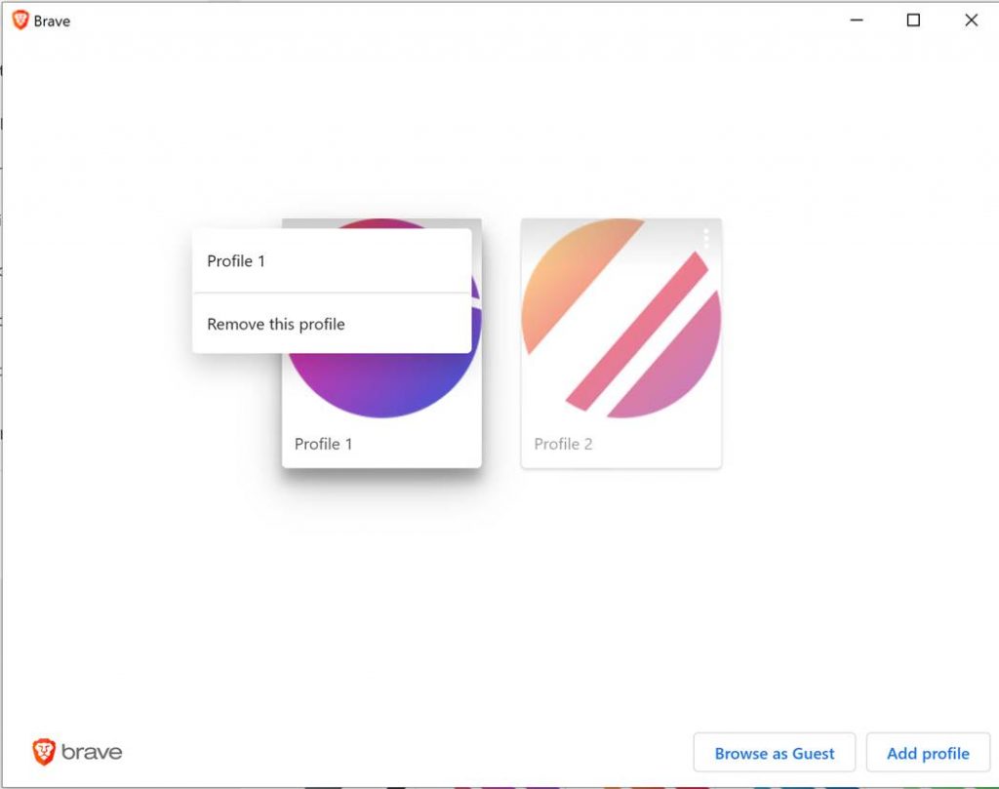Click the Brave lion icon in title bar

point(20,20)
